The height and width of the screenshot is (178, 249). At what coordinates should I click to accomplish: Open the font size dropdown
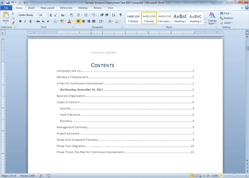[46, 15]
